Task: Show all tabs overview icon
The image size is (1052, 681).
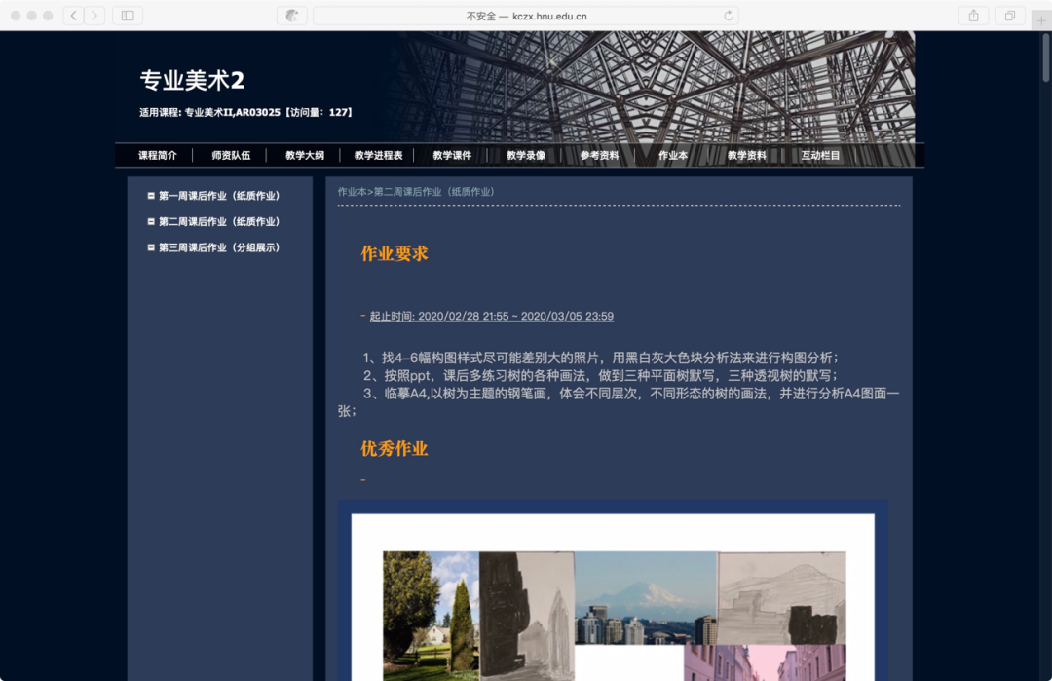Action: pos(1010,16)
